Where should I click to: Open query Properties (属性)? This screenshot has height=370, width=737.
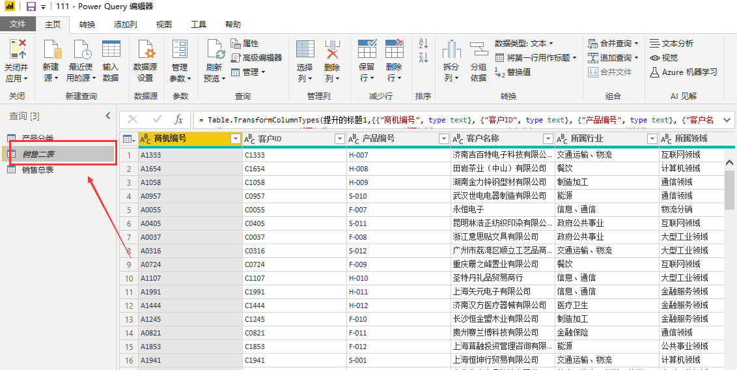pyautogui.click(x=245, y=43)
